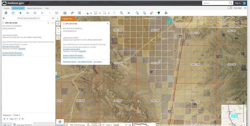Open the Maps & Data Sources tab
This screenshot has width=250, height=126.
coord(34,8)
